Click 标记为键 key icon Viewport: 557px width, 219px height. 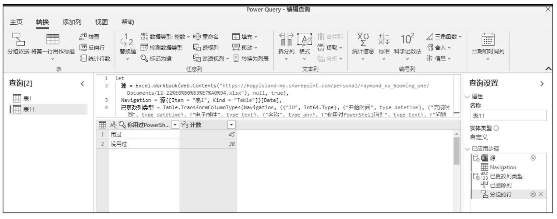pos(144,59)
